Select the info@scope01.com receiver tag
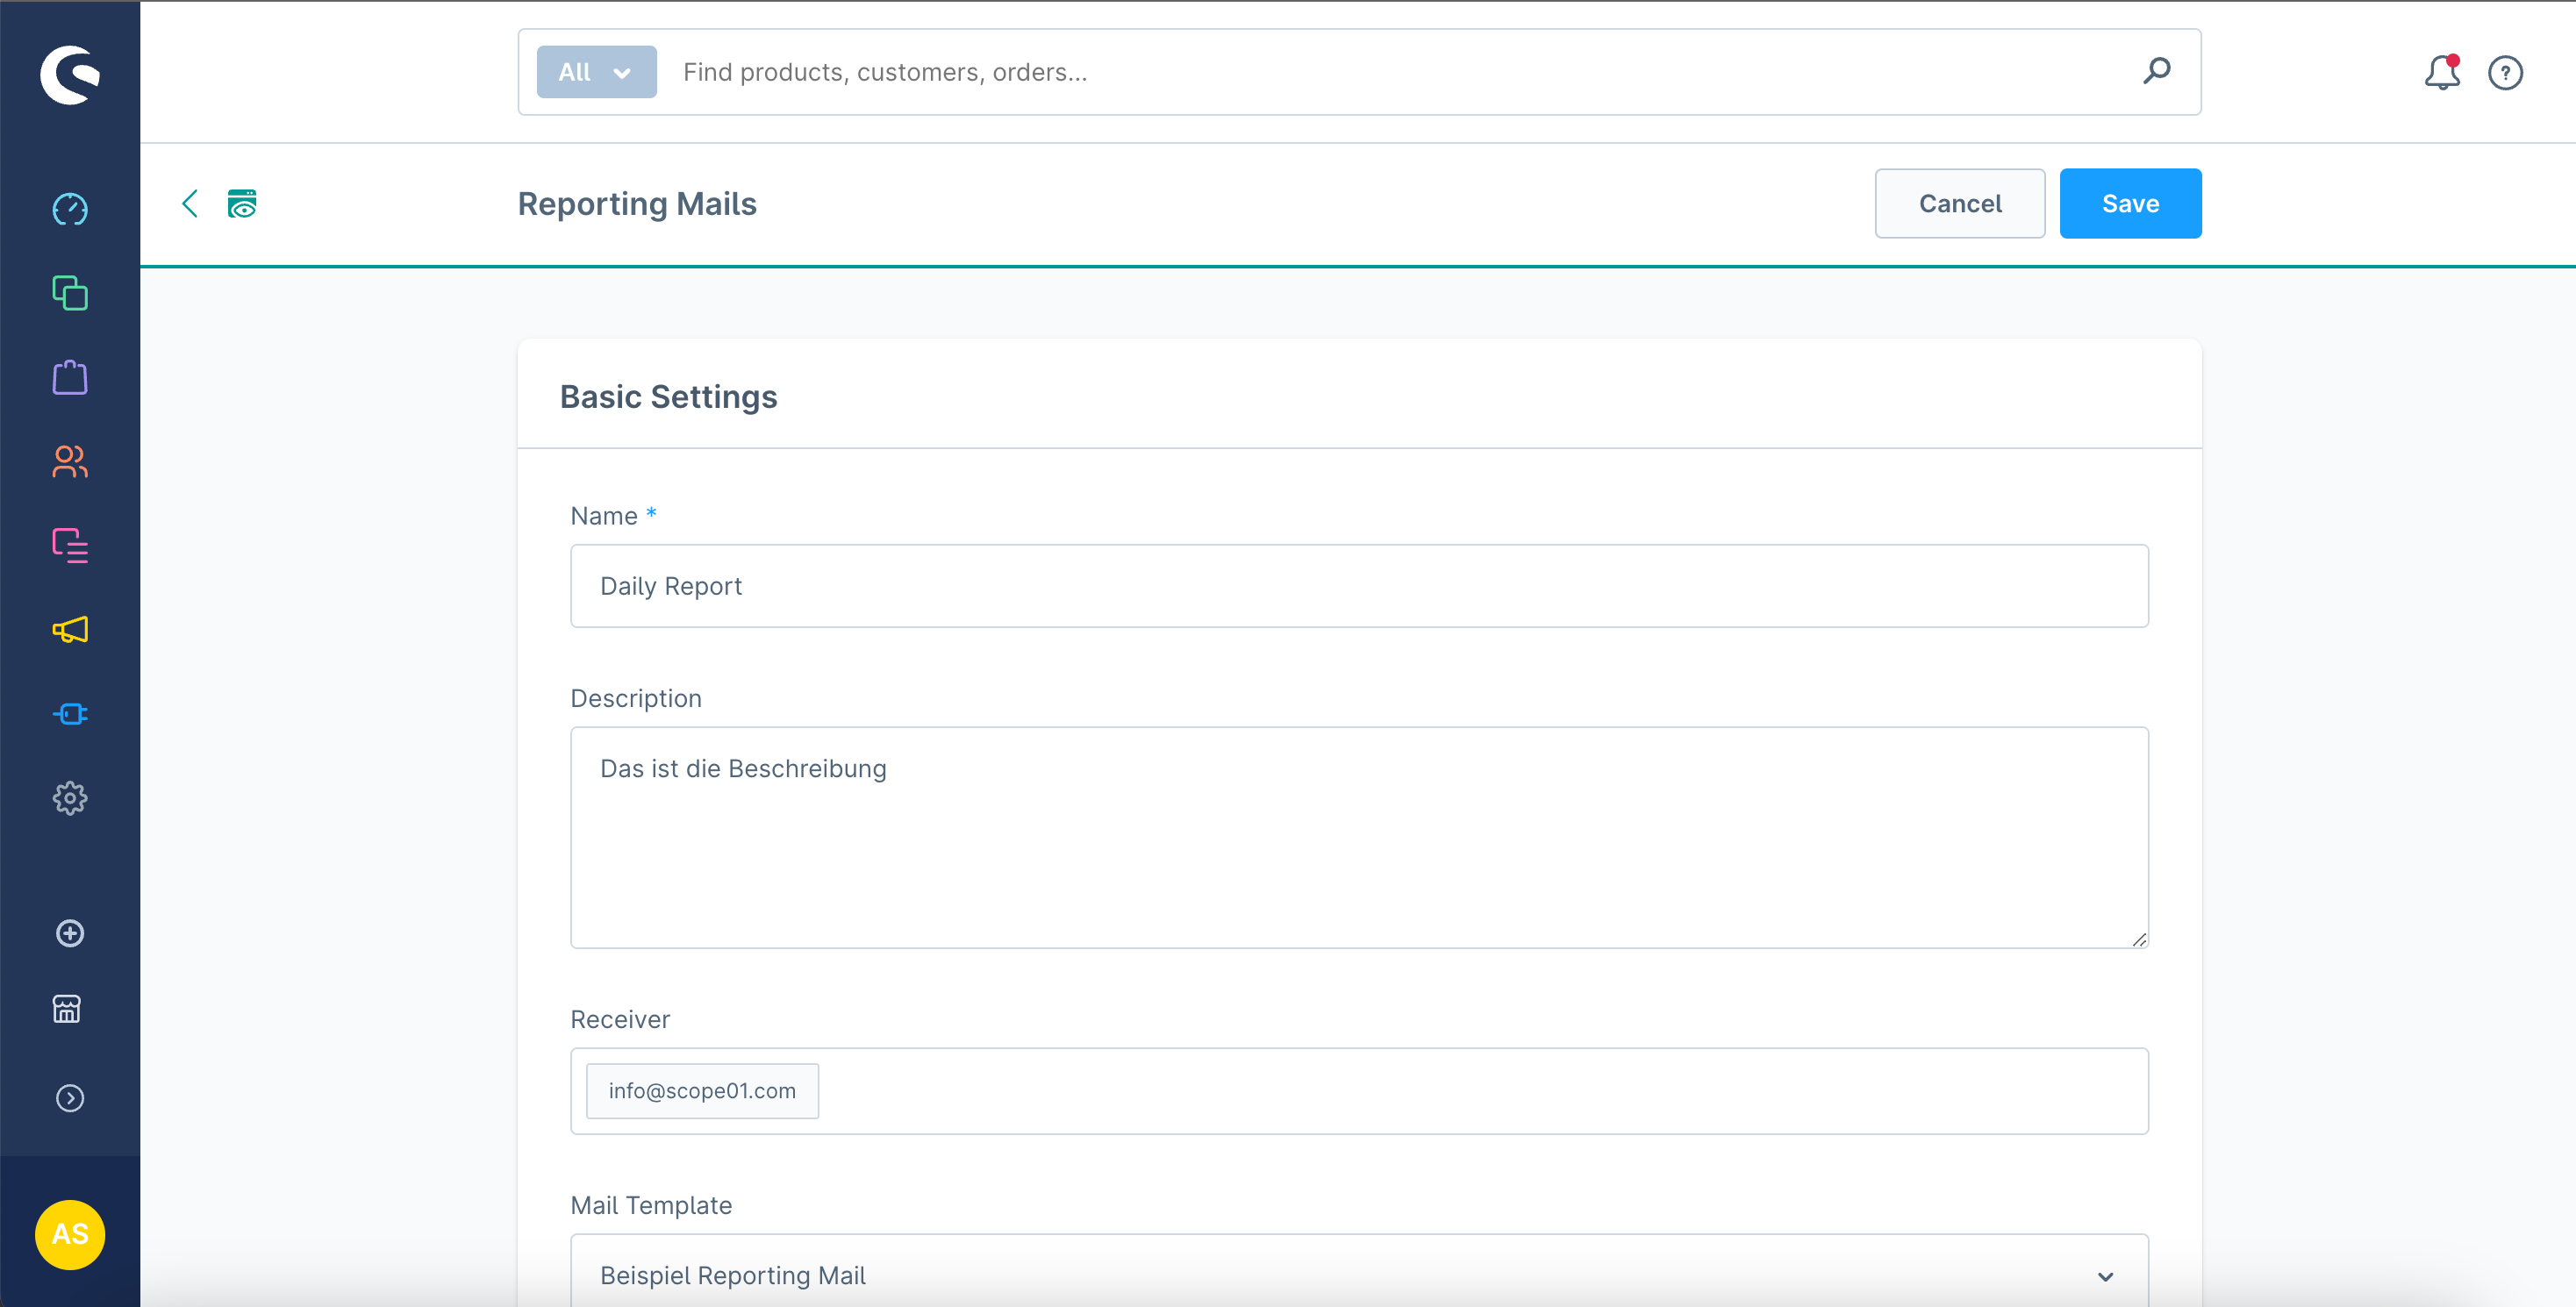The image size is (2576, 1307). [702, 1091]
